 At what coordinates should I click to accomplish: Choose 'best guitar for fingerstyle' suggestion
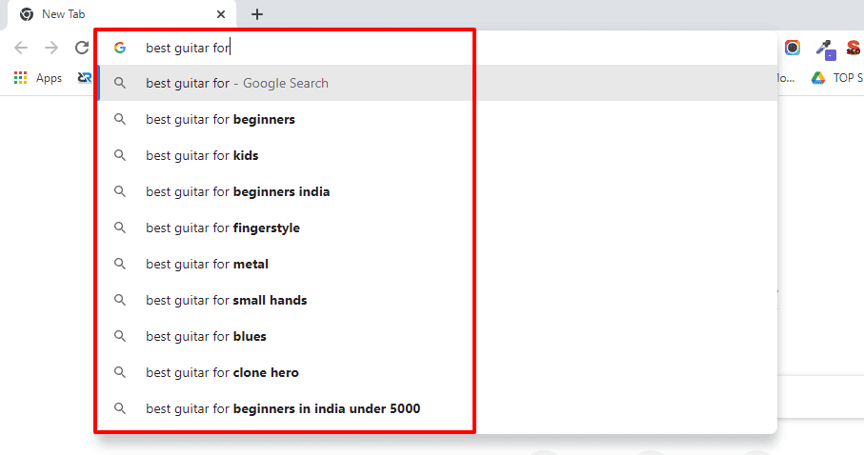point(222,227)
